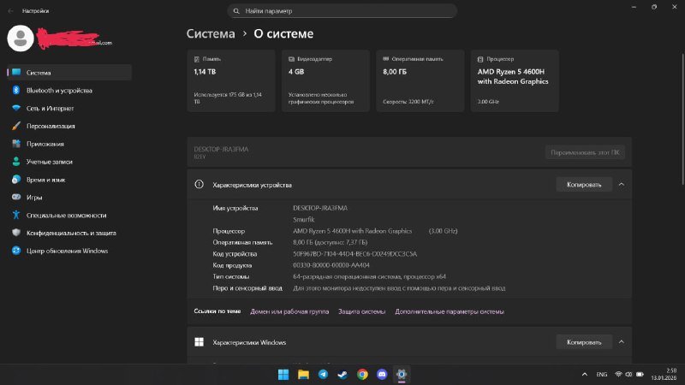Open Discord from the taskbar

[x=382, y=375]
